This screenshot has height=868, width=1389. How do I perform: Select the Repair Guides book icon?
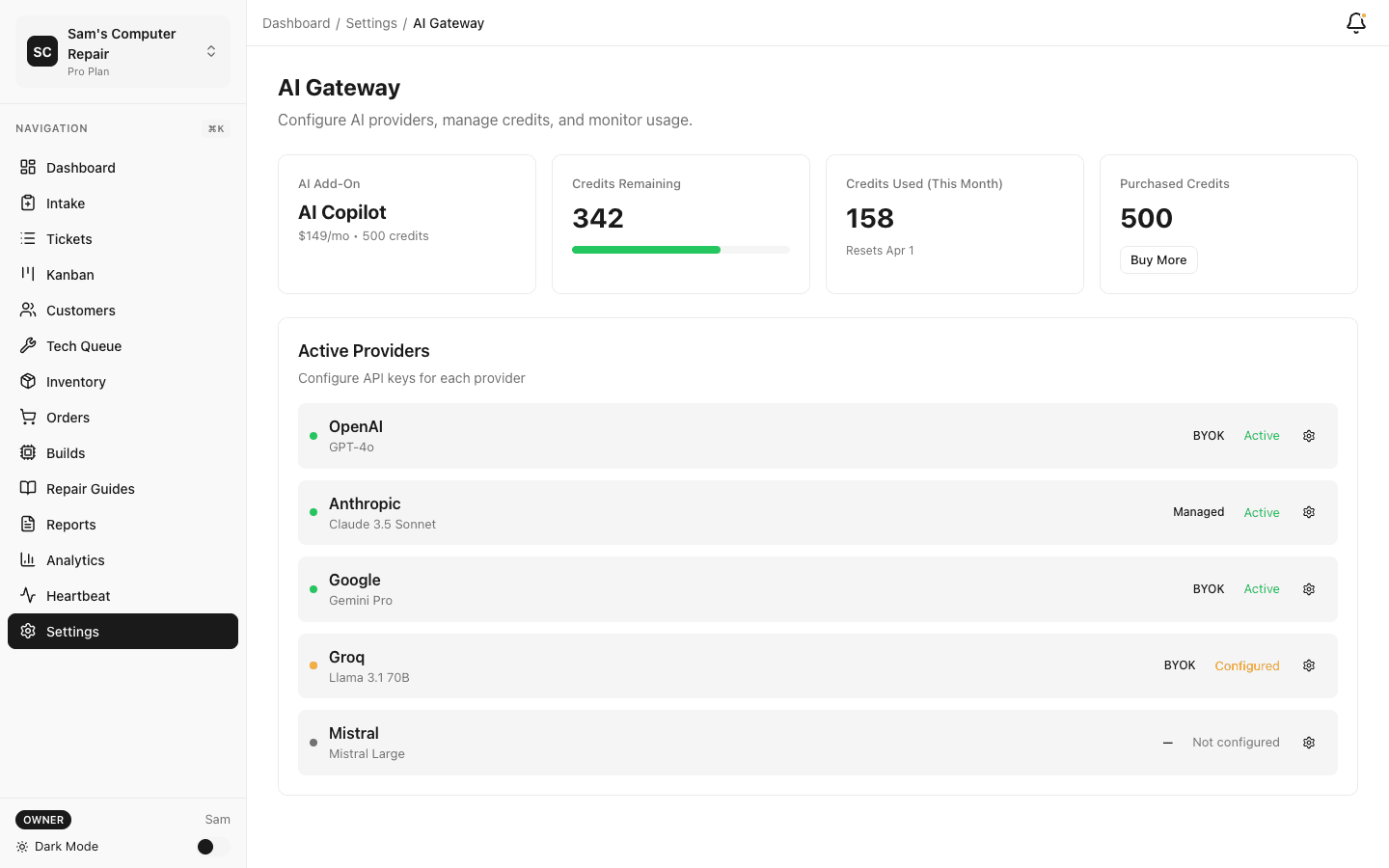[x=28, y=488]
